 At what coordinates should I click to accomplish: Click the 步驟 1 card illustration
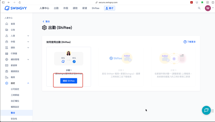pyautogui.click(x=69, y=58)
